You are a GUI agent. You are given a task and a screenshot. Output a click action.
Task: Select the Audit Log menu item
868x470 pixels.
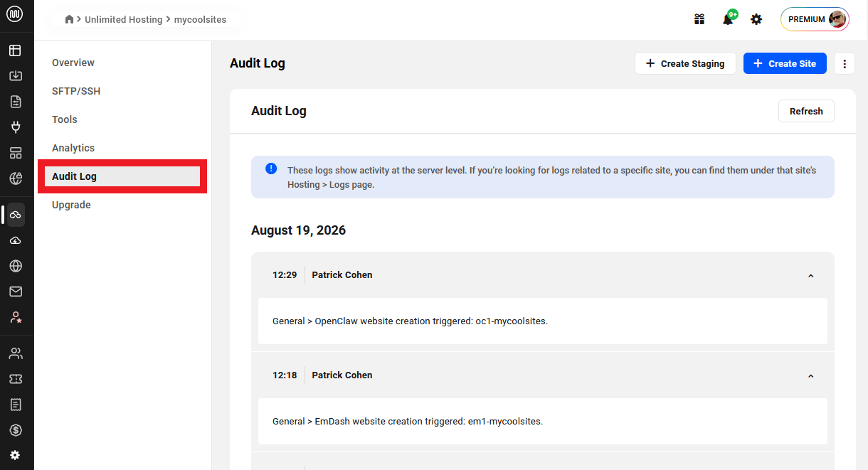[x=122, y=176]
